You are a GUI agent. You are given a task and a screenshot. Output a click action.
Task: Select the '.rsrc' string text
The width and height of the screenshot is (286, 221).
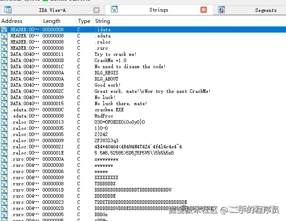pos(101,48)
